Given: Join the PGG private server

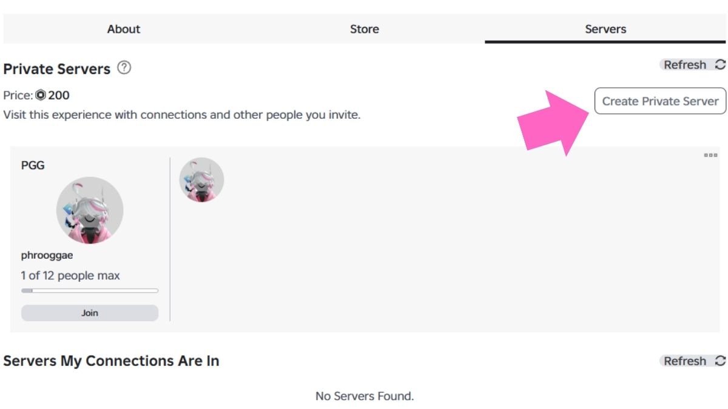Looking at the screenshot, I should point(90,312).
